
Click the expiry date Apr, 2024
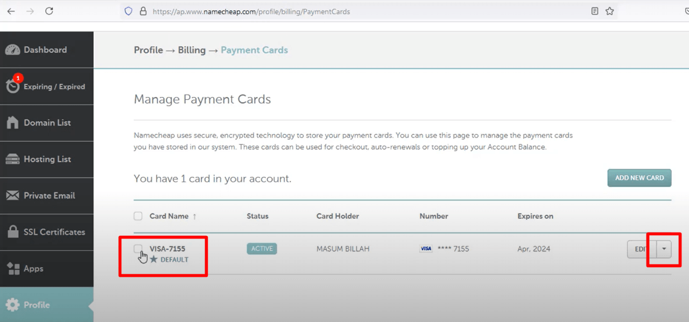click(534, 249)
